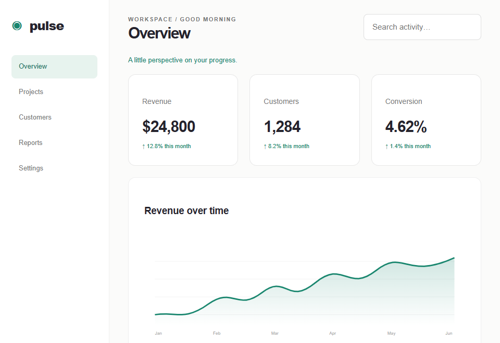Click the $24,800 revenue value
Image resolution: width=500 pixels, height=343 pixels.
coord(169,127)
